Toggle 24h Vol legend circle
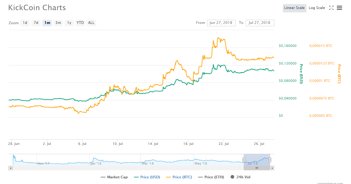This screenshot has height=184, width=351. [x=232, y=177]
